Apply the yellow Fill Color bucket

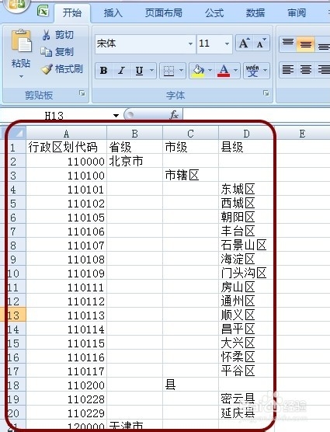click(x=198, y=71)
